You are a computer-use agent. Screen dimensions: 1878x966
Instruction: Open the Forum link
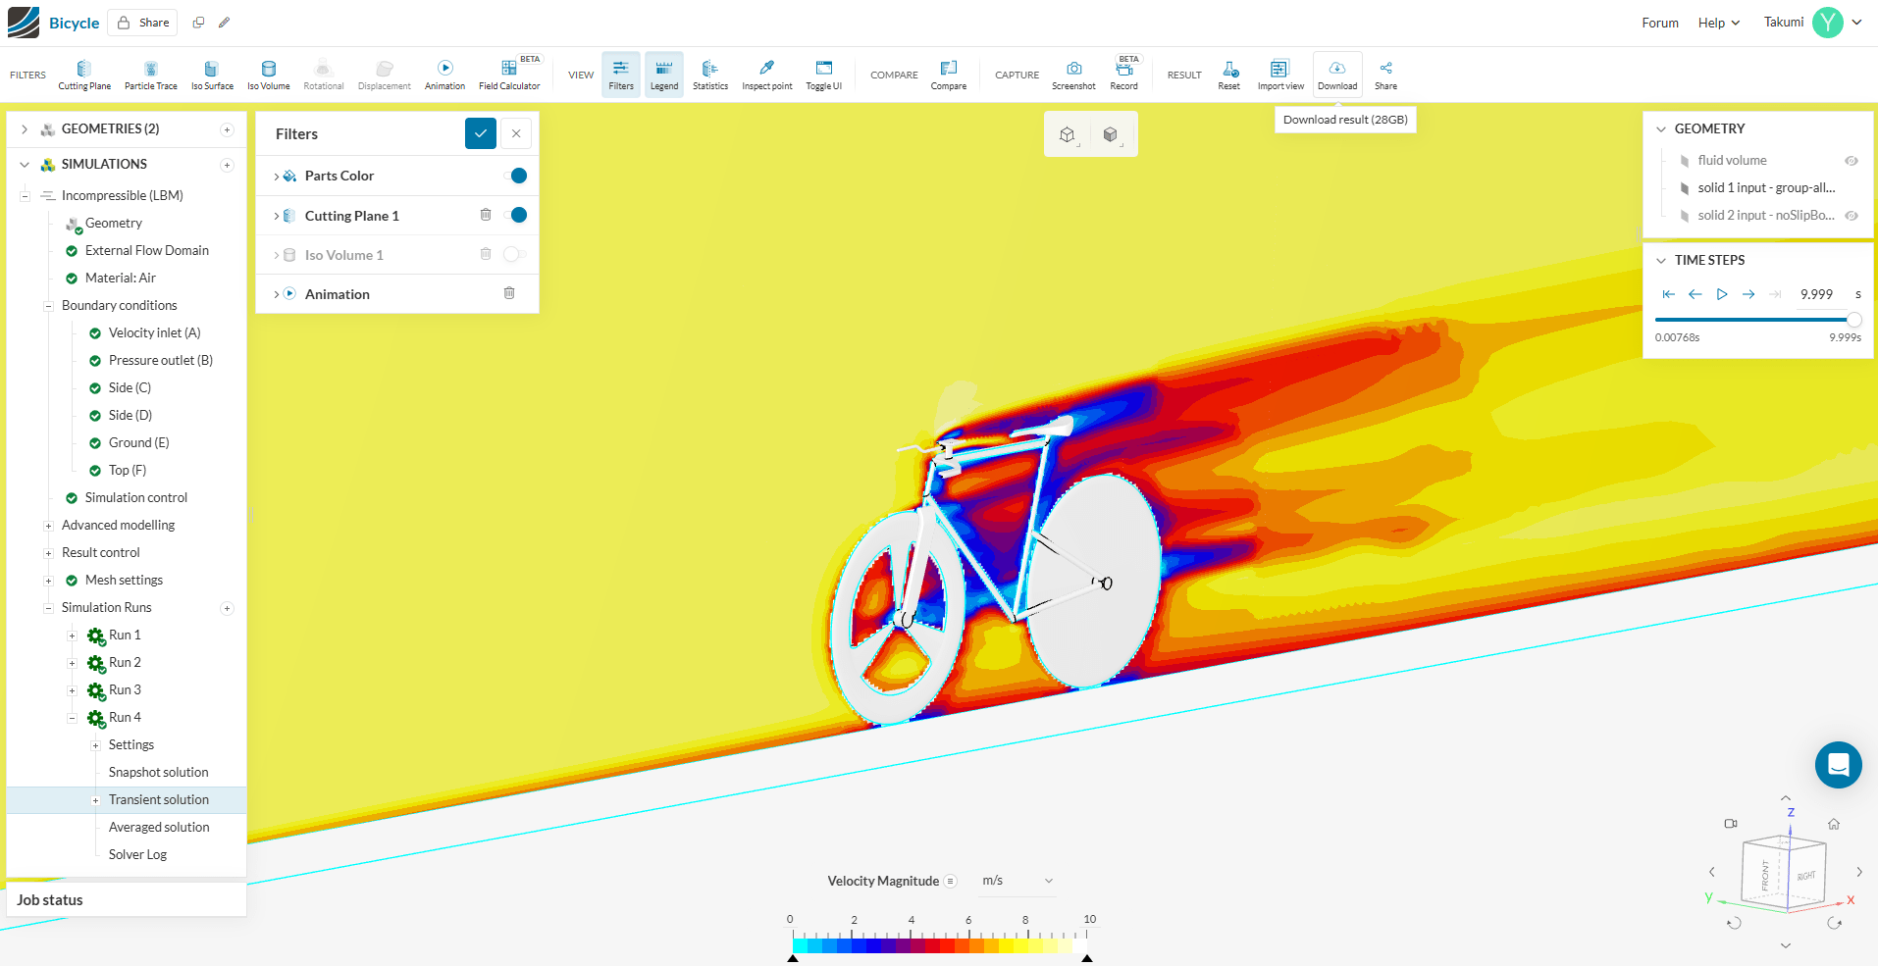tap(1659, 23)
